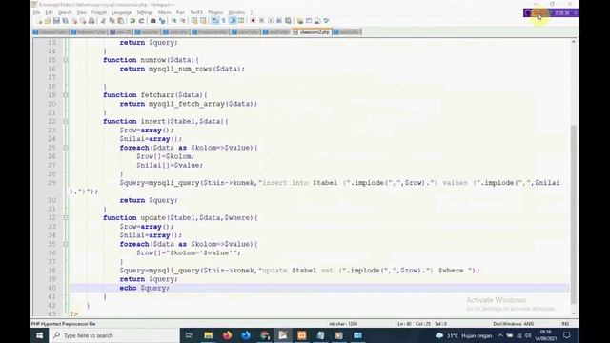Open Find with the binoculars icon
Viewport: 610px width, 343px height.
pyautogui.click(x=152, y=21)
